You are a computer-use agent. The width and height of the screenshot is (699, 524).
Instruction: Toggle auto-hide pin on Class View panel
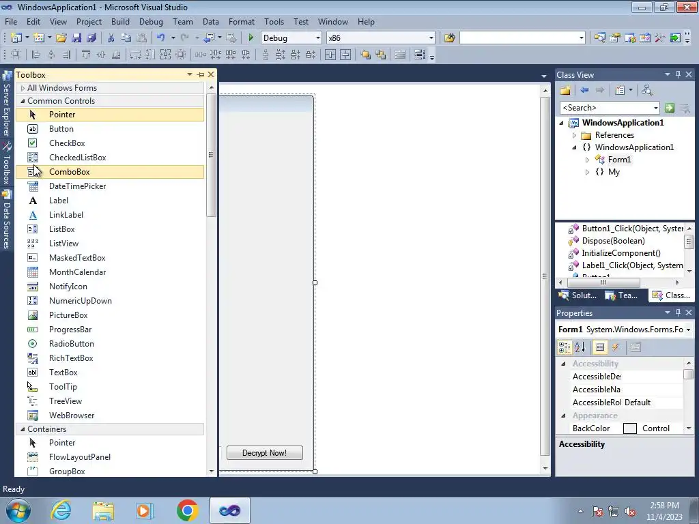(678, 75)
